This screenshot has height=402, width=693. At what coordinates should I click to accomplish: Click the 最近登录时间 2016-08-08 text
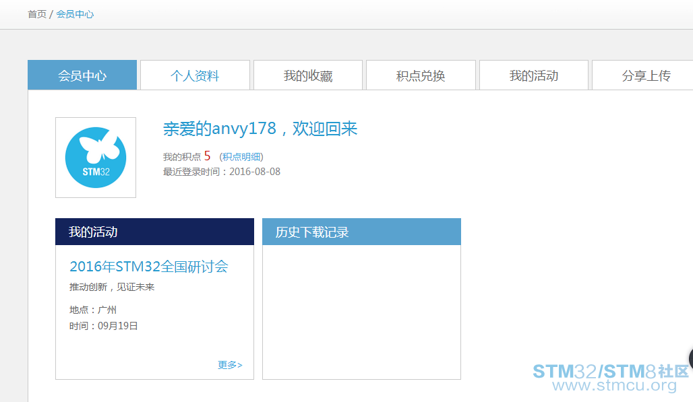221,172
